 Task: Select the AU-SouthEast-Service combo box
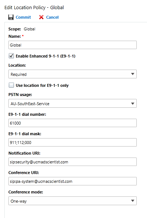73,103
